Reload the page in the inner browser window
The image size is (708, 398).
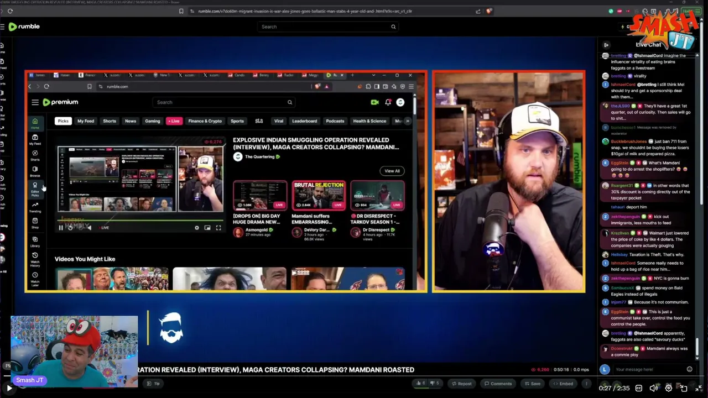click(x=46, y=86)
